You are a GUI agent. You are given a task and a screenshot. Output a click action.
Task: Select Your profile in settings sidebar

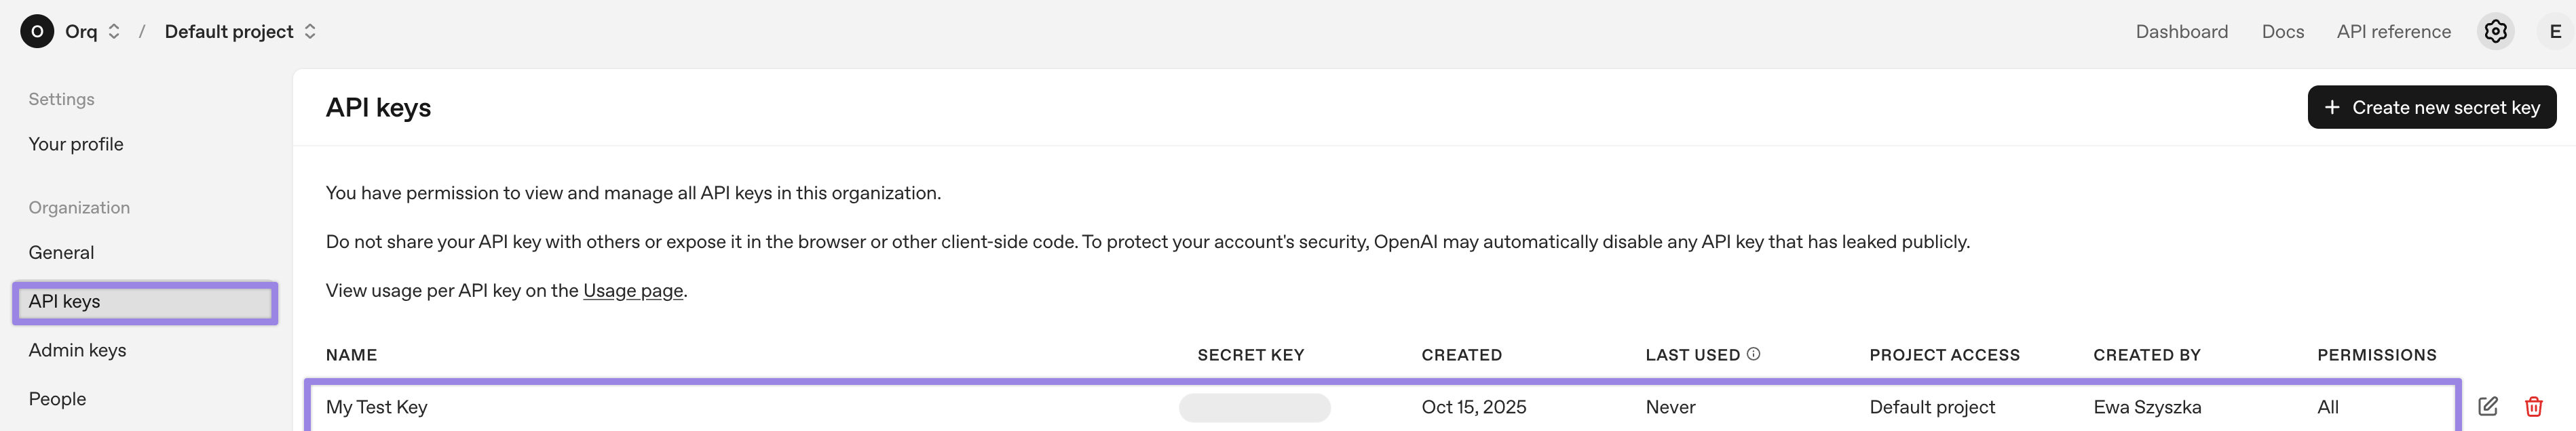[x=76, y=144]
